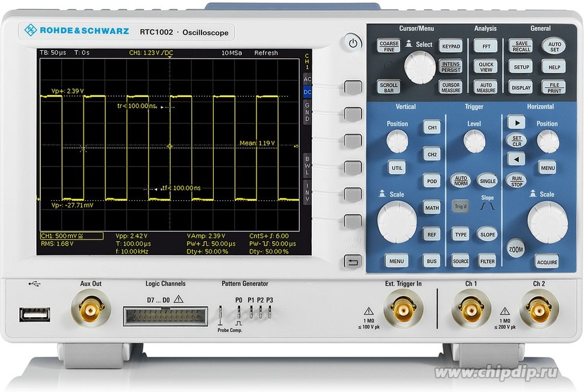Click the FFT analysis button
The image size is (584, 392).
[x=486, y=46]
